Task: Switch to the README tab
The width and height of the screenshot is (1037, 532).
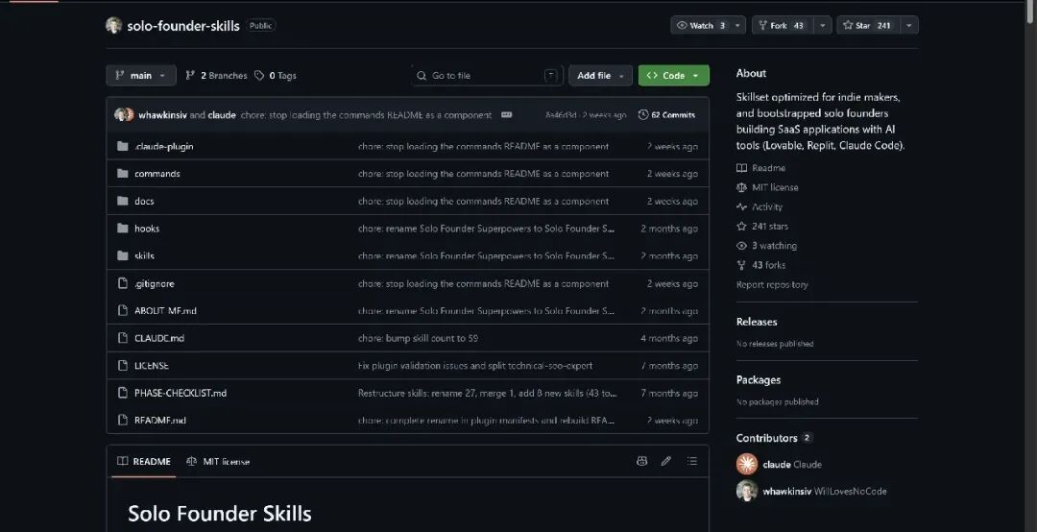Action: click(144, 461)
